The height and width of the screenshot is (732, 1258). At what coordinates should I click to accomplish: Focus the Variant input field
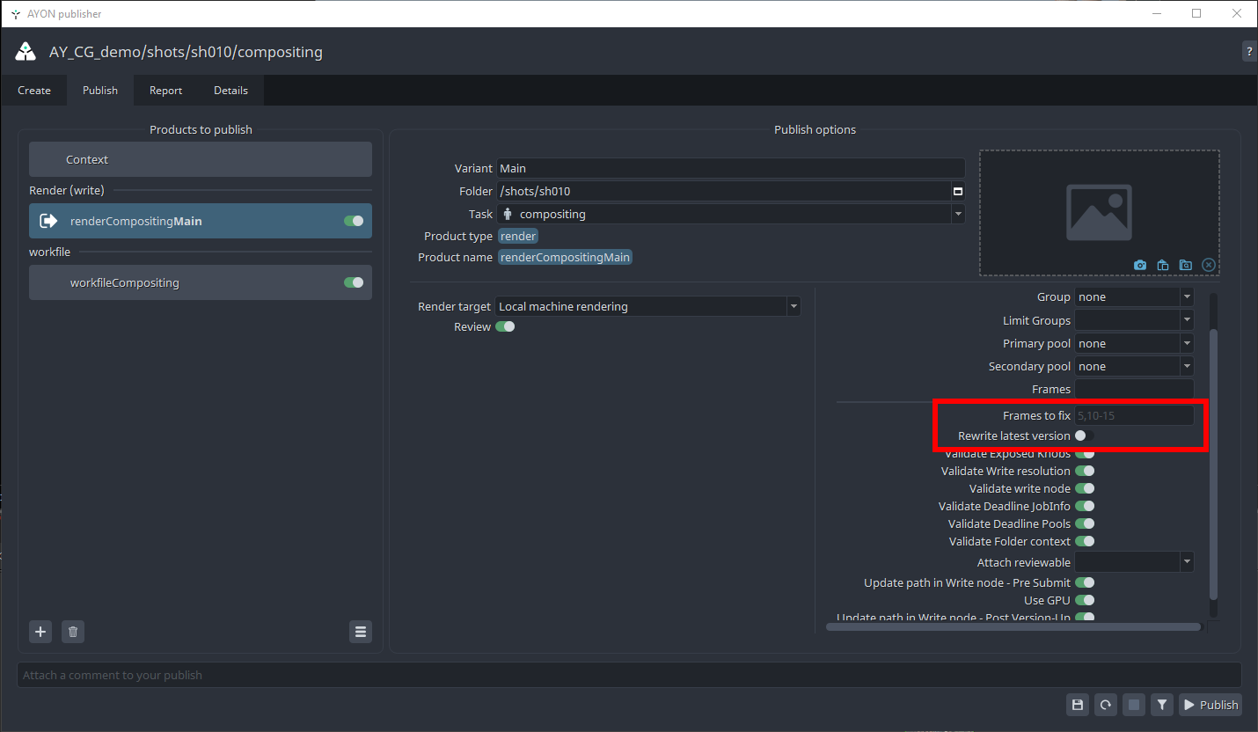point(731,168)
